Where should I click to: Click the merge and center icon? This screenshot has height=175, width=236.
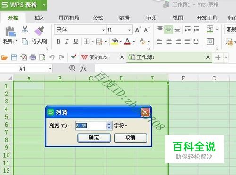(210, 29)
